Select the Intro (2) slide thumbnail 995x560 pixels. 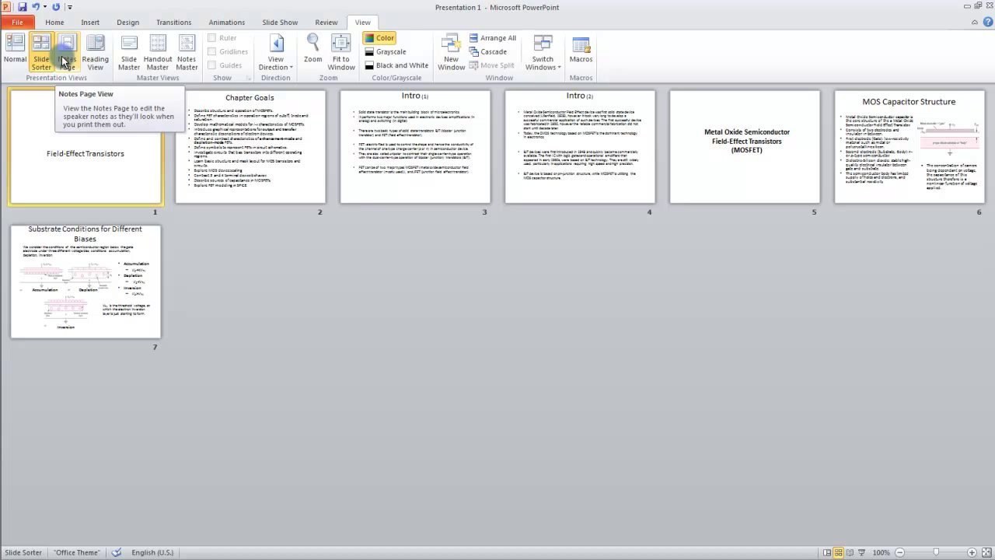point(580,146)
